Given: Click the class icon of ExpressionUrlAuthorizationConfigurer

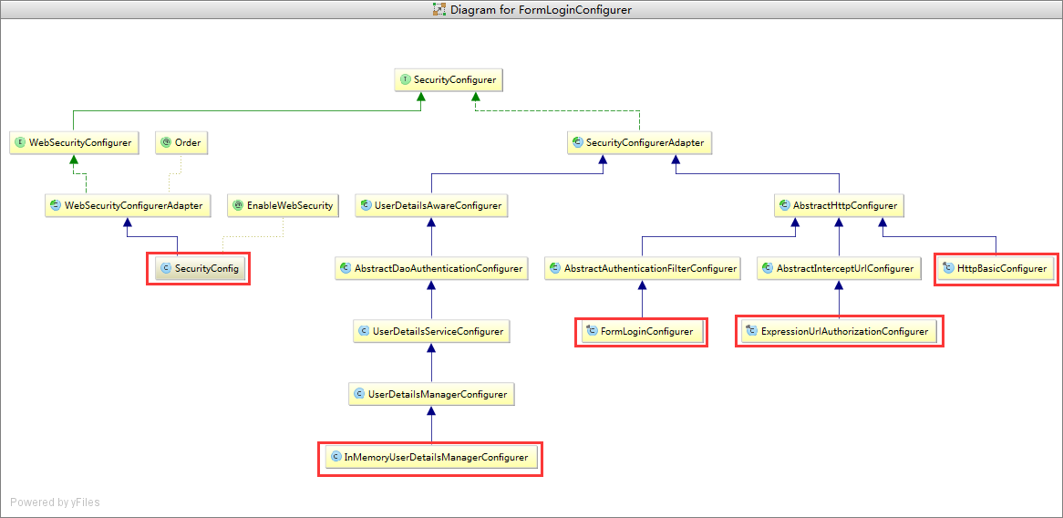Looking at the screenshot, I should point(752,331).
